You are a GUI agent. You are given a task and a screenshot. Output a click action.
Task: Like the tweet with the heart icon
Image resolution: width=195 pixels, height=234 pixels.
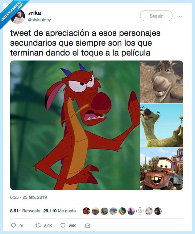click(63, 225)
